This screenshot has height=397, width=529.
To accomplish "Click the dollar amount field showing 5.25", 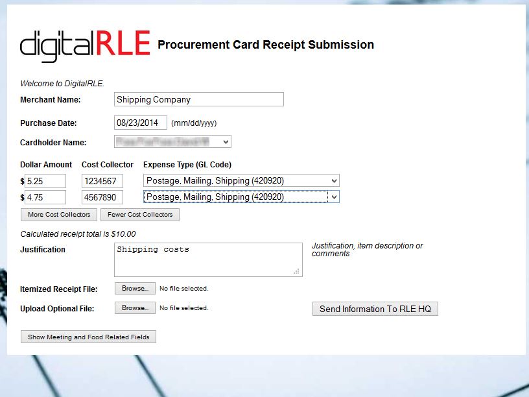I will tap(45, 181).
